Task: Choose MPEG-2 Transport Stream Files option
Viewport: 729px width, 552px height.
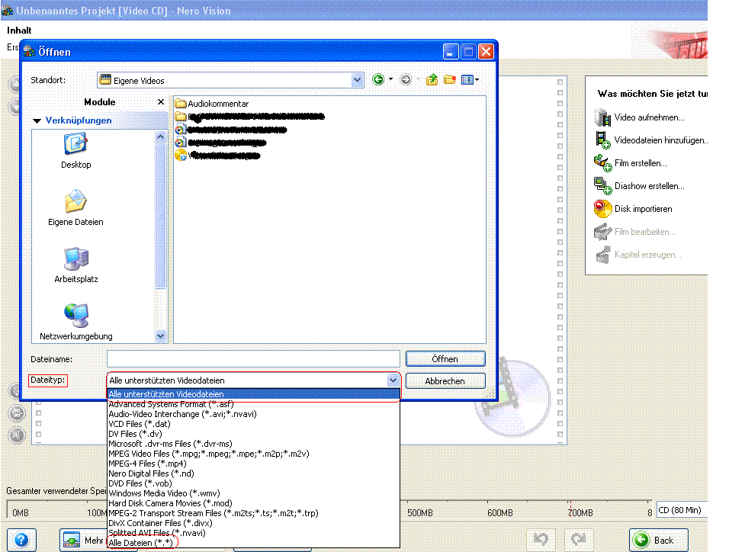Action: tap(253, 513)
